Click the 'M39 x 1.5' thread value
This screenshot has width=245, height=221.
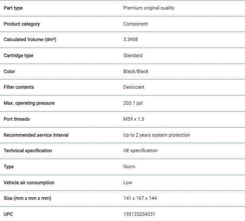coord(134,119)
